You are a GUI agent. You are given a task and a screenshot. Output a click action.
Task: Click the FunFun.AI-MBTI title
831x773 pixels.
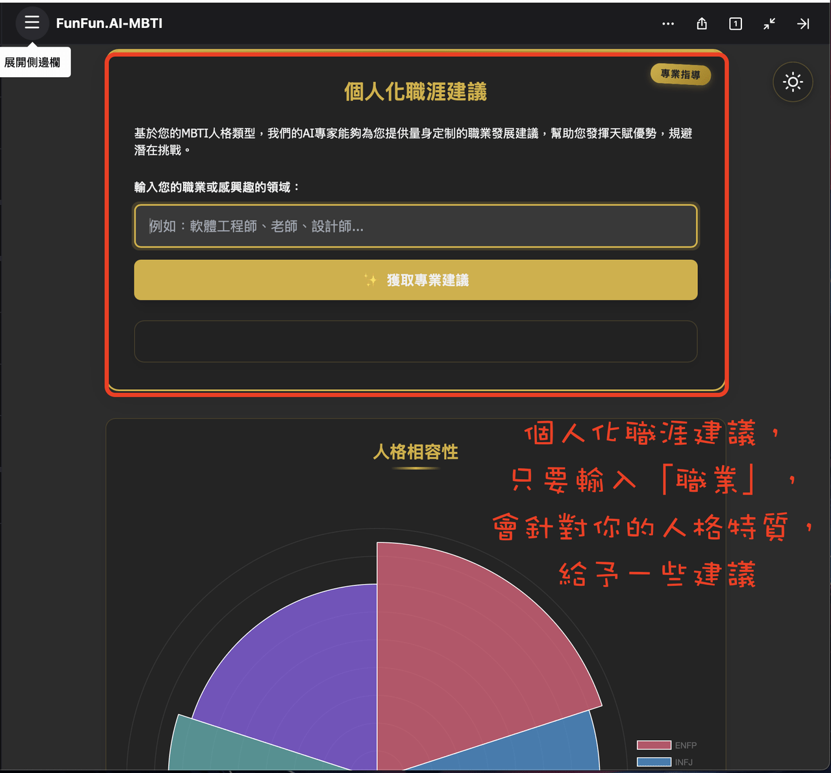pos(110,23)
